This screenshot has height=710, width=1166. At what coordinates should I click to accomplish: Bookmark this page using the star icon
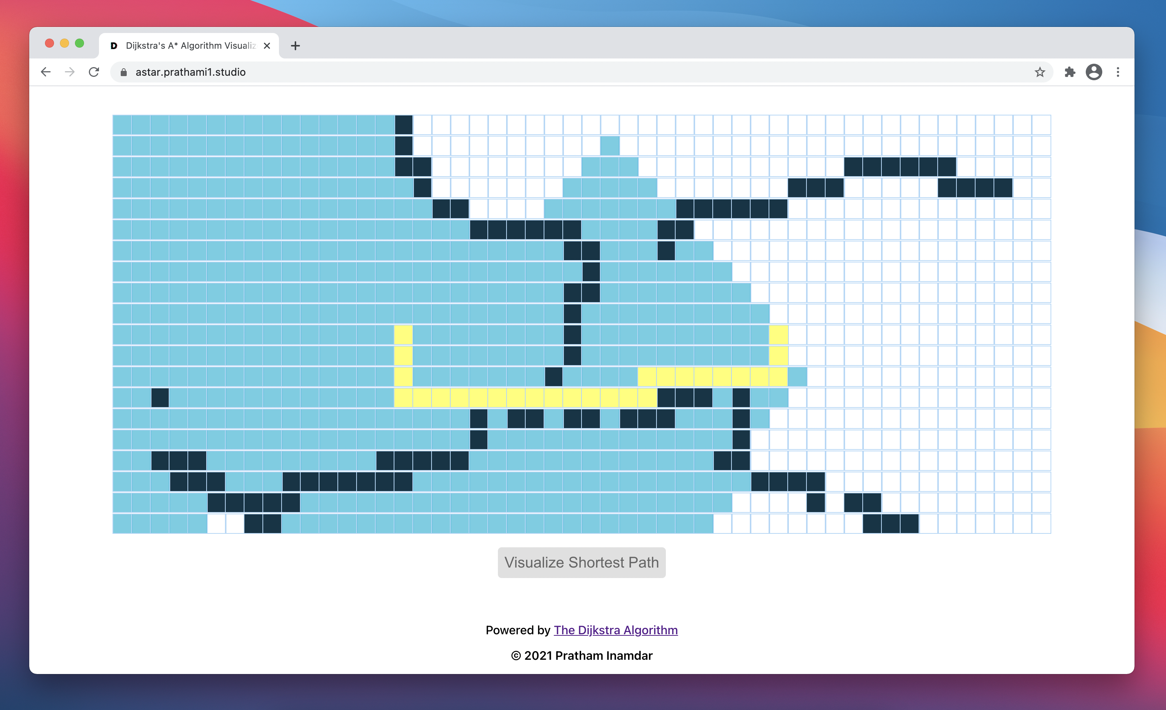pos(1039,72)
